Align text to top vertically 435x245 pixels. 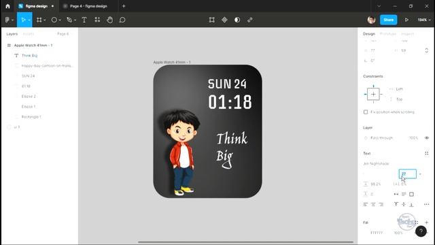(396, 204)
